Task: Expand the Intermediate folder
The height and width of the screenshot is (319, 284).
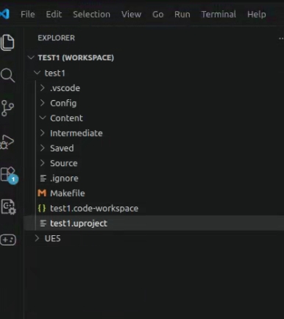Action: click(x=43, y=133)
